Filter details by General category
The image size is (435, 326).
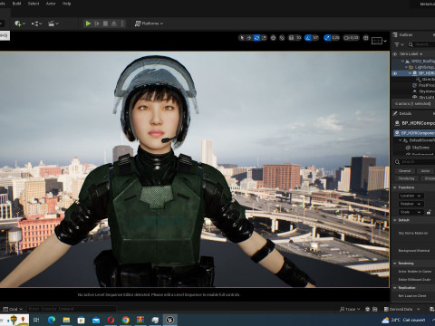[404, 171]
